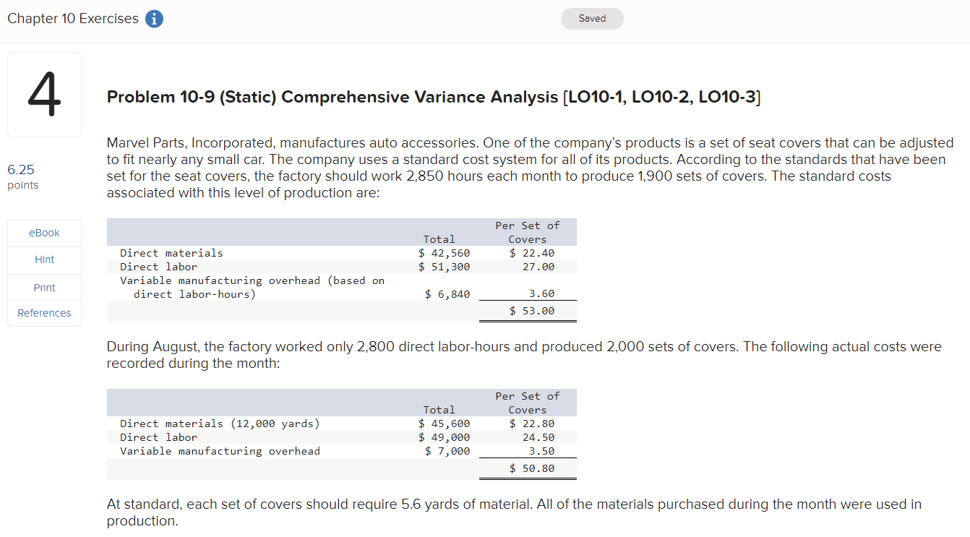This screenshot has height=537, width=970.
Task: Select the Direct materials row in the standard cost table
Action: pos(289,253)
